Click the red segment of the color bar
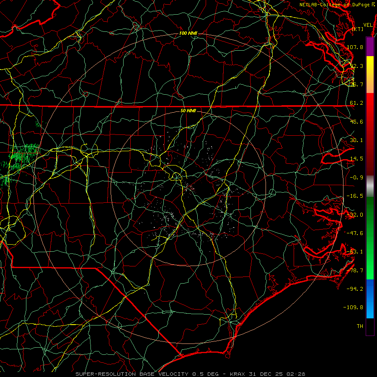The image size is (377, 377). pyautogui.click(x=370, y=134)
